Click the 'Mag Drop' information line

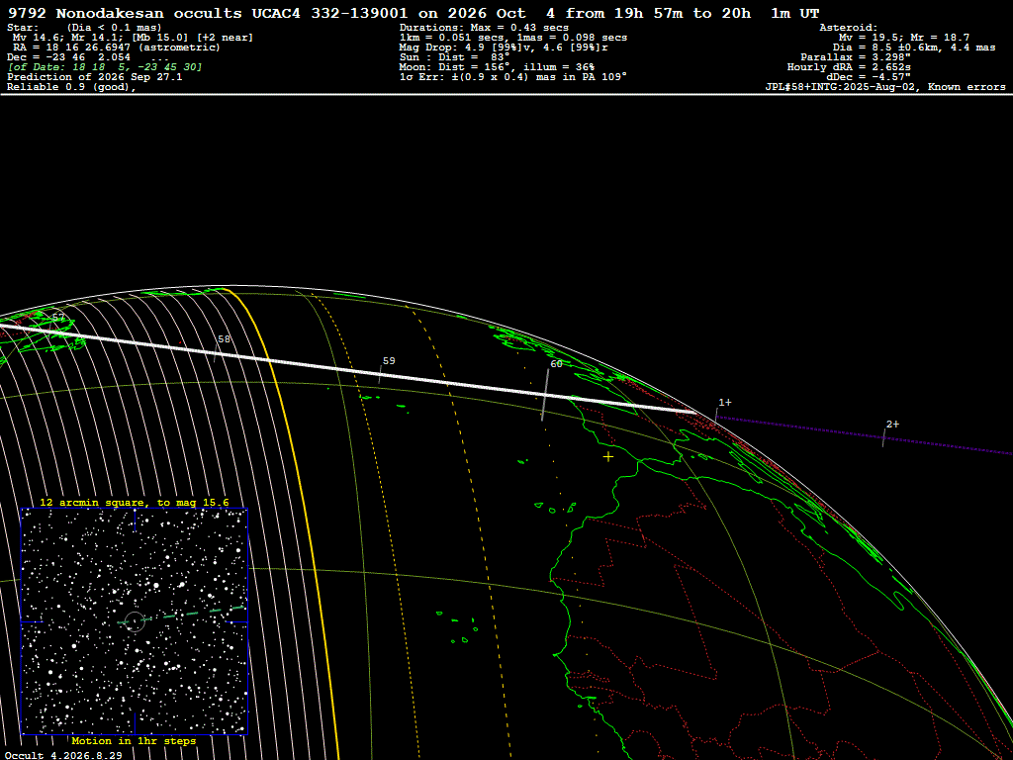(504, 47)
